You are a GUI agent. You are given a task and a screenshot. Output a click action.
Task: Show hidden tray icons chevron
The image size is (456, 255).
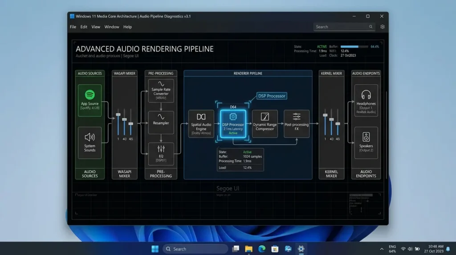[x=382, y=249]
